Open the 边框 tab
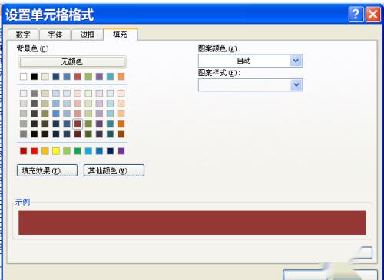Image resolution: width=384 pixels, height=280 pixels. click(x=88, y=35)
